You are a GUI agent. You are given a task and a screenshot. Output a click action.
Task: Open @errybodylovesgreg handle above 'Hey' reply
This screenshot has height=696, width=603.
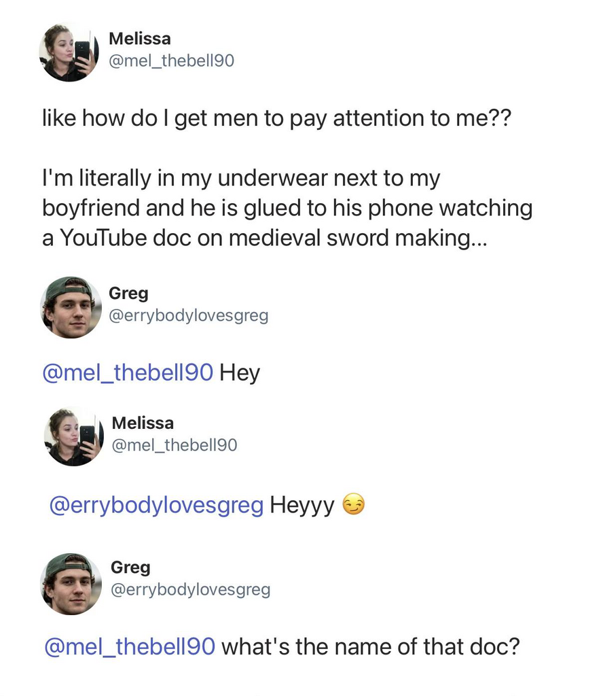(188, 315)
